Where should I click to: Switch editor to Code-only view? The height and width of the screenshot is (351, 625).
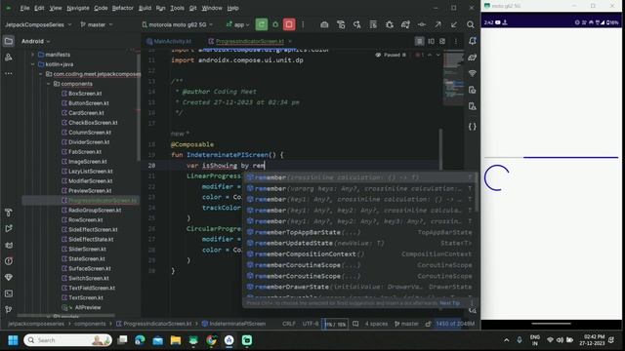pos(419,41)
